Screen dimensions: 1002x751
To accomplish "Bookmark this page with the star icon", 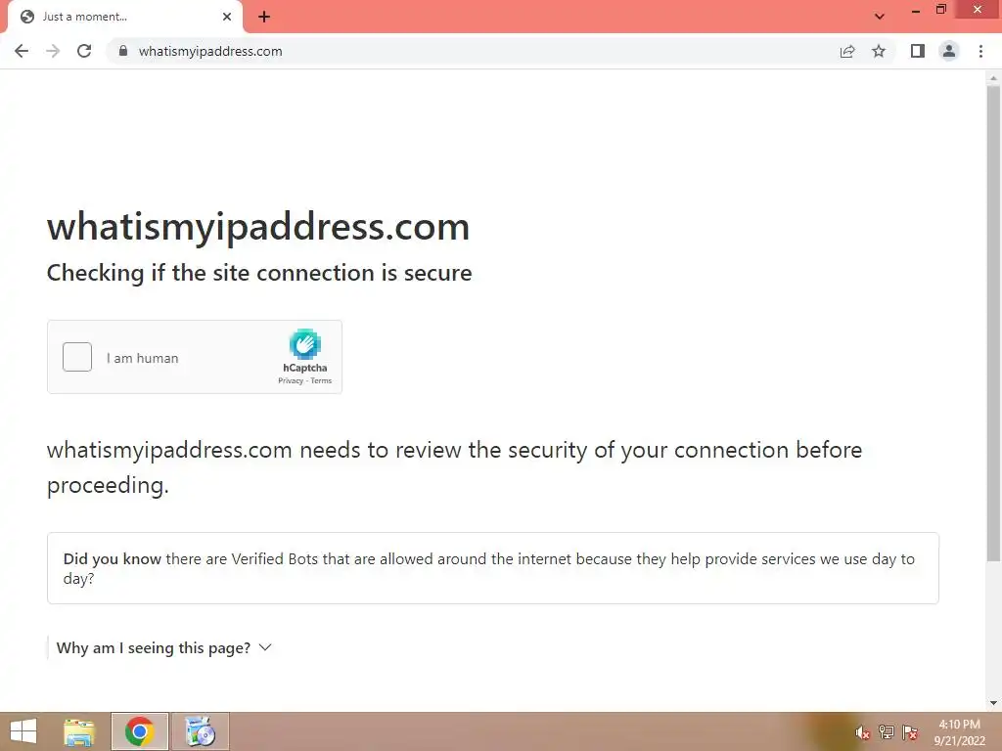I will [879, 51].
